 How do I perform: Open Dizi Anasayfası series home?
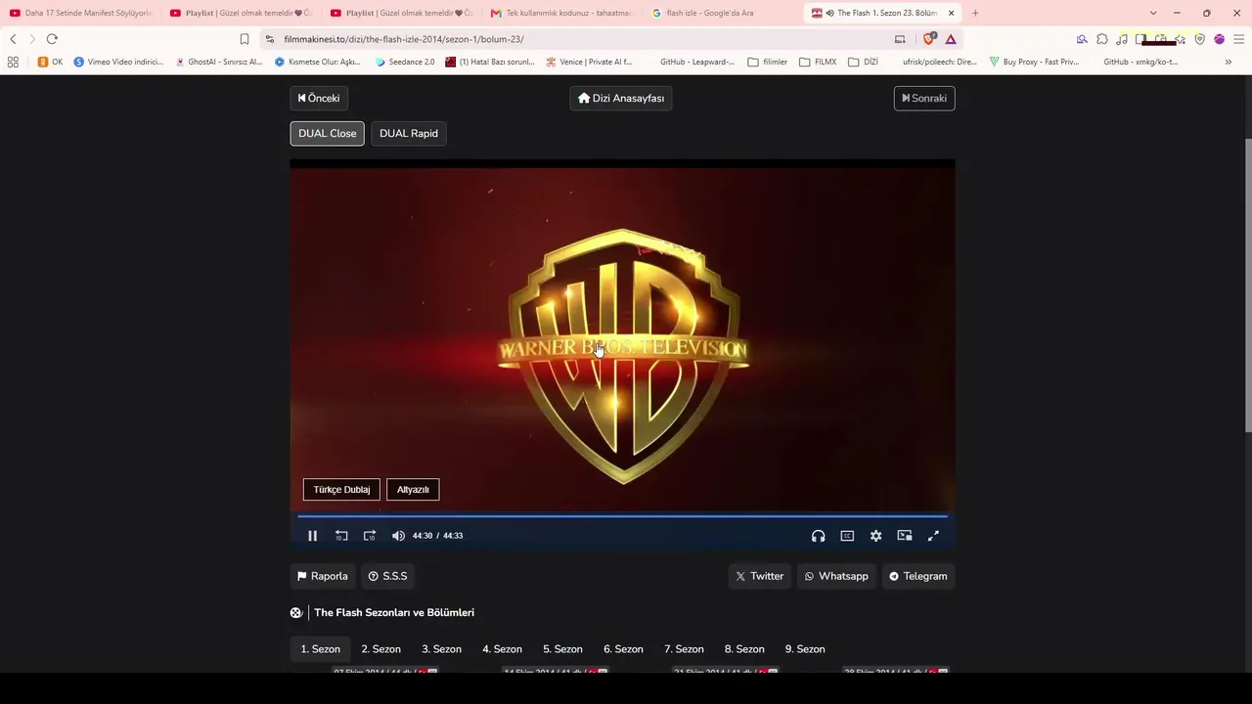coord(621,98)
